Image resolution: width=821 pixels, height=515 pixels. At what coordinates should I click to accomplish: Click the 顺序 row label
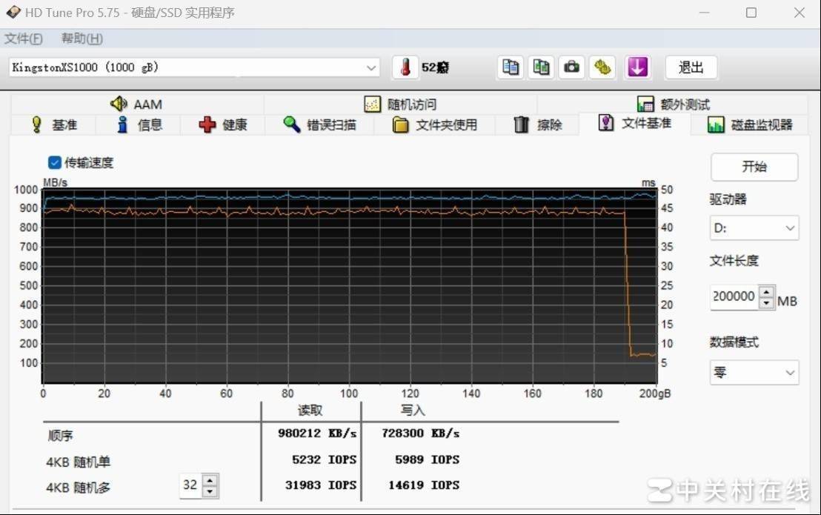pyautogui.click(x=60, y=436)
